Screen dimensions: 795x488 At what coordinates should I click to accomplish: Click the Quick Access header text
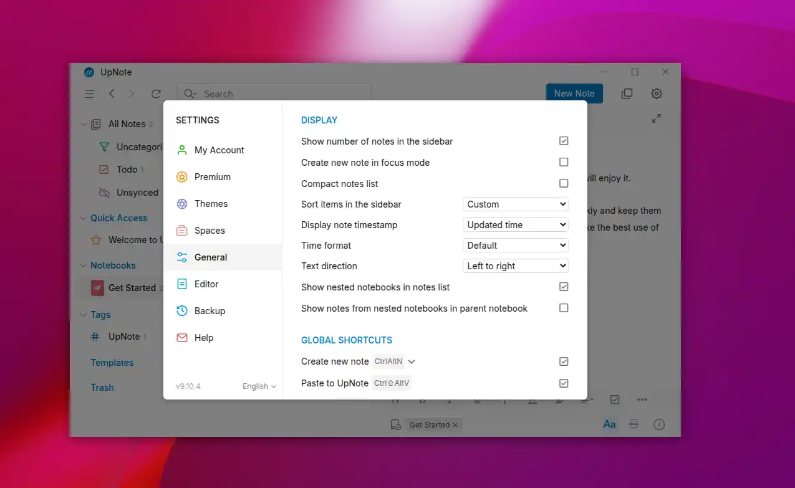pyautogui.click(x=119, y=218)
